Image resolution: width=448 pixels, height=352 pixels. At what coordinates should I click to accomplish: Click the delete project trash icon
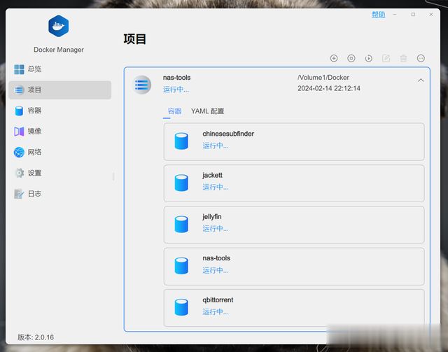coord(403,58)
